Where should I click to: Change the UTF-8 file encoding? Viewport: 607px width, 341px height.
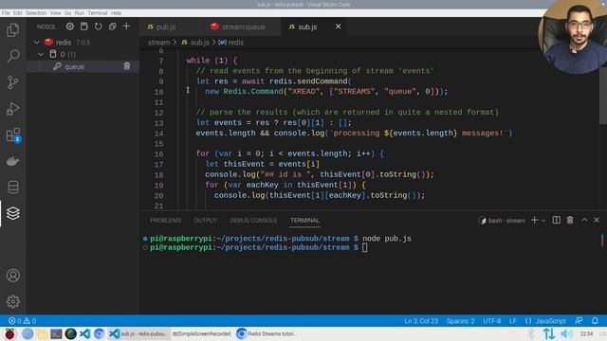491,321
